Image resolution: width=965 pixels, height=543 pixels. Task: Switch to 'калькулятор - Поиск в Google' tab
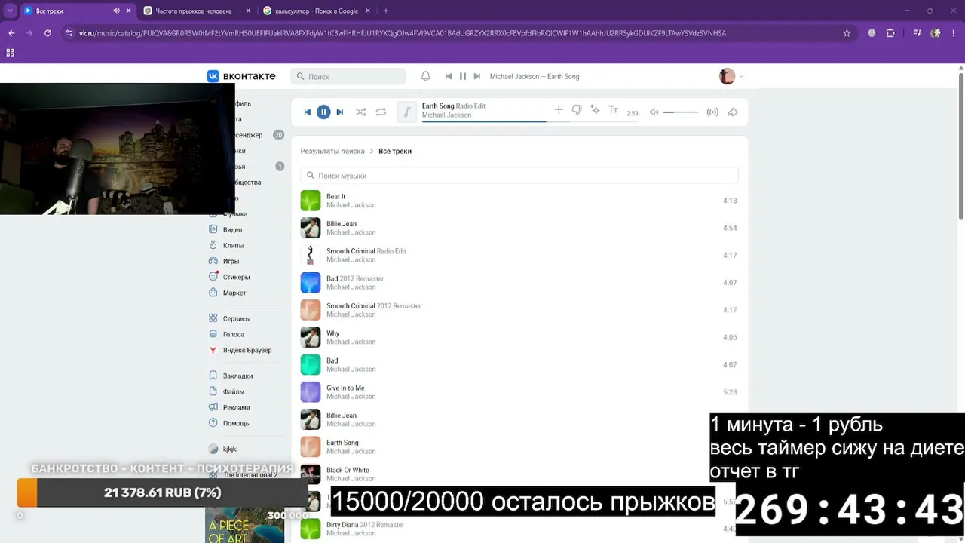click(x=316, y=11)
